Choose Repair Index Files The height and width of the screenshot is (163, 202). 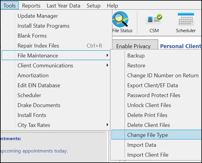(56, 46)
